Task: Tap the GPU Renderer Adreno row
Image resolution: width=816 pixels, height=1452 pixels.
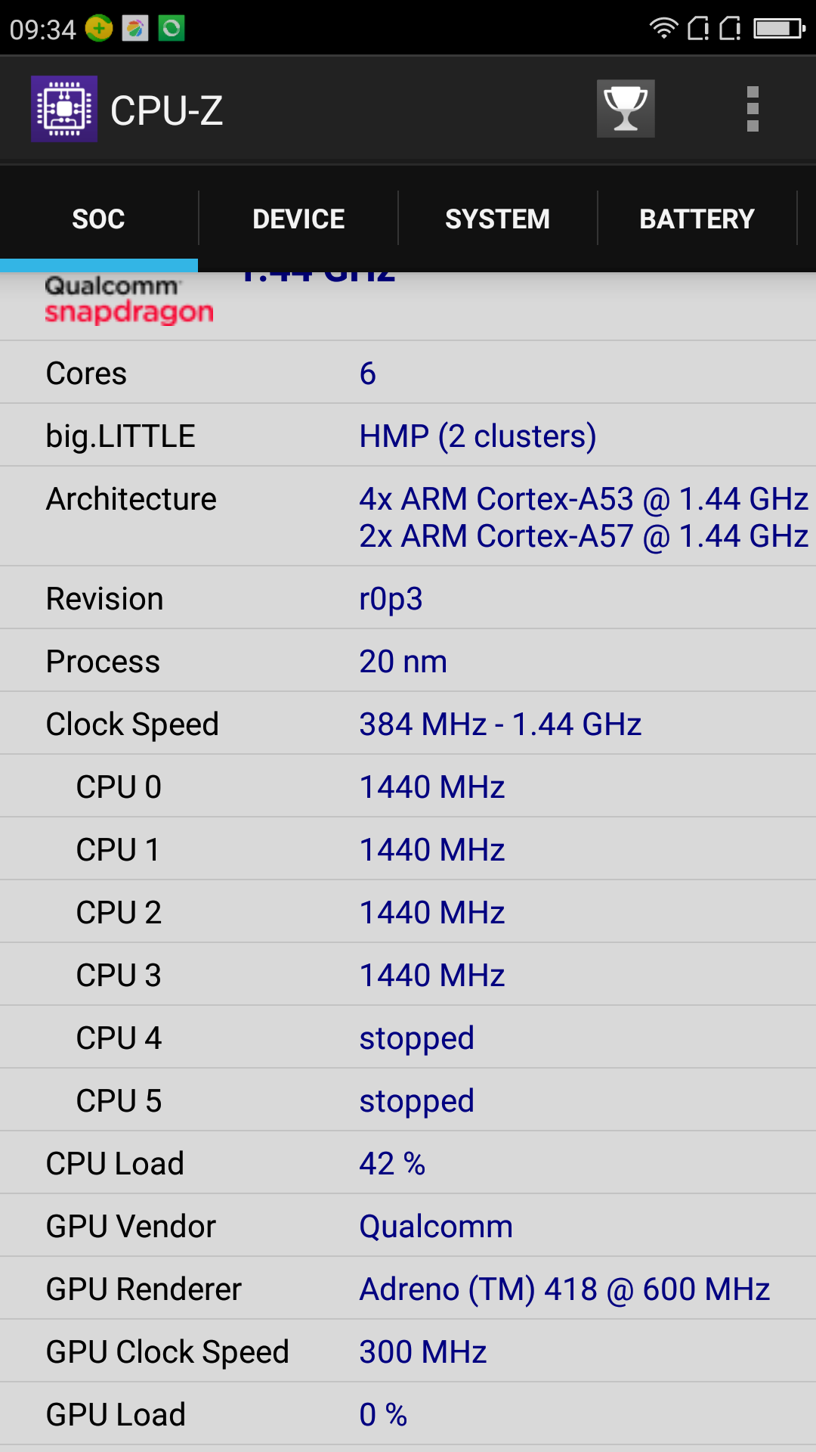Action: (408, 1289)
